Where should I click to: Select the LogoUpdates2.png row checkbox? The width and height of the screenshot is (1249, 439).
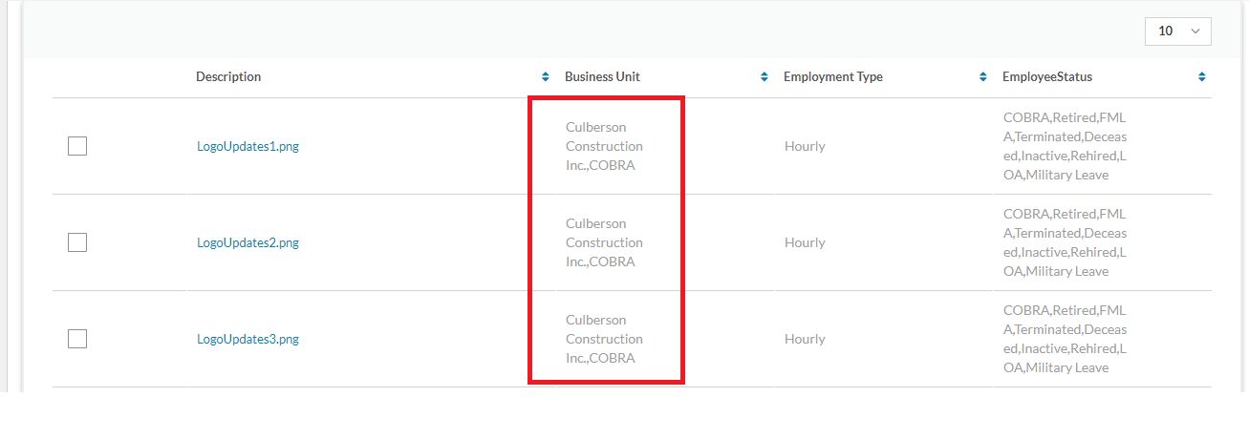(77, 242)
